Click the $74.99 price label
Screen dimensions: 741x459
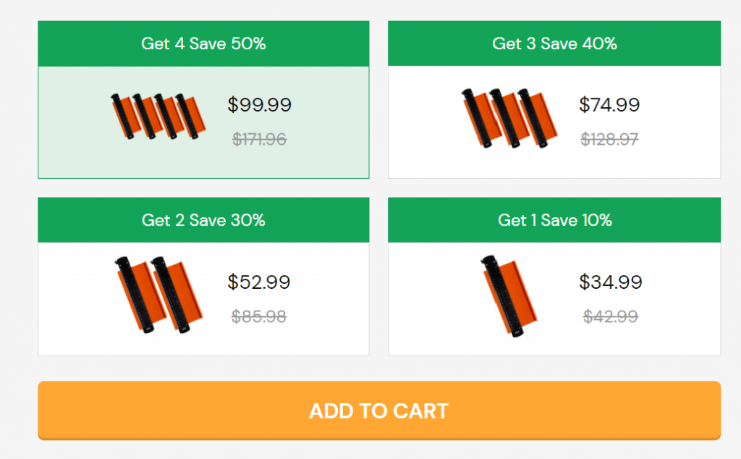point(609,105)
